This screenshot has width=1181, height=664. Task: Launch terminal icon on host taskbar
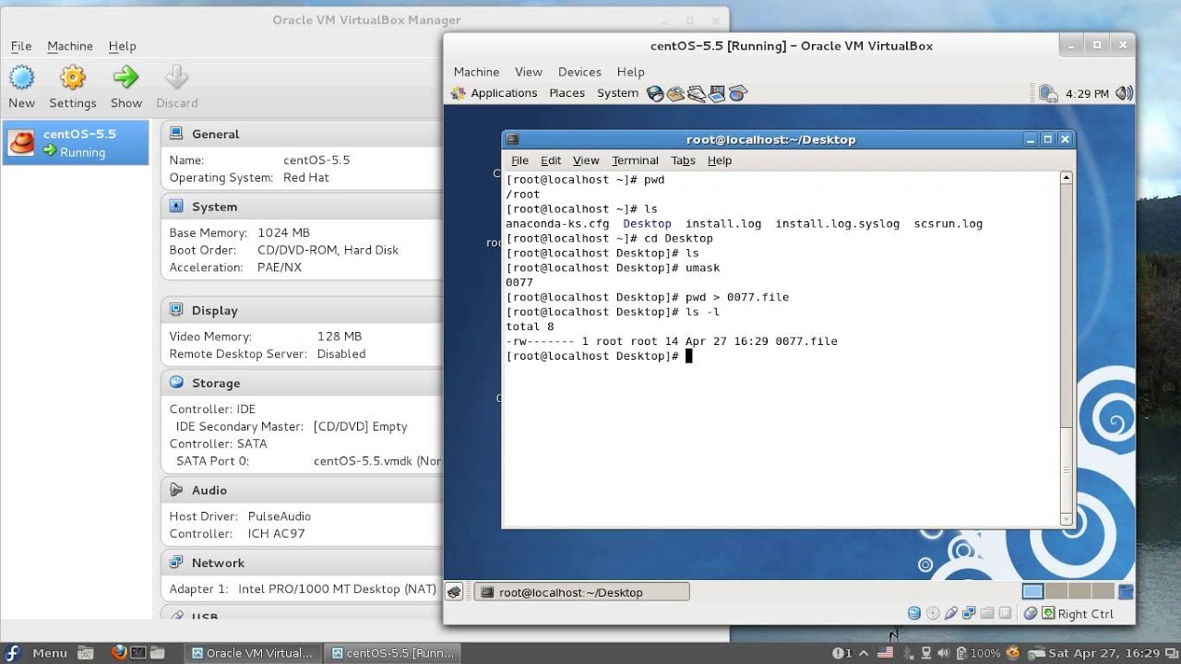click(x=138, y=653)
